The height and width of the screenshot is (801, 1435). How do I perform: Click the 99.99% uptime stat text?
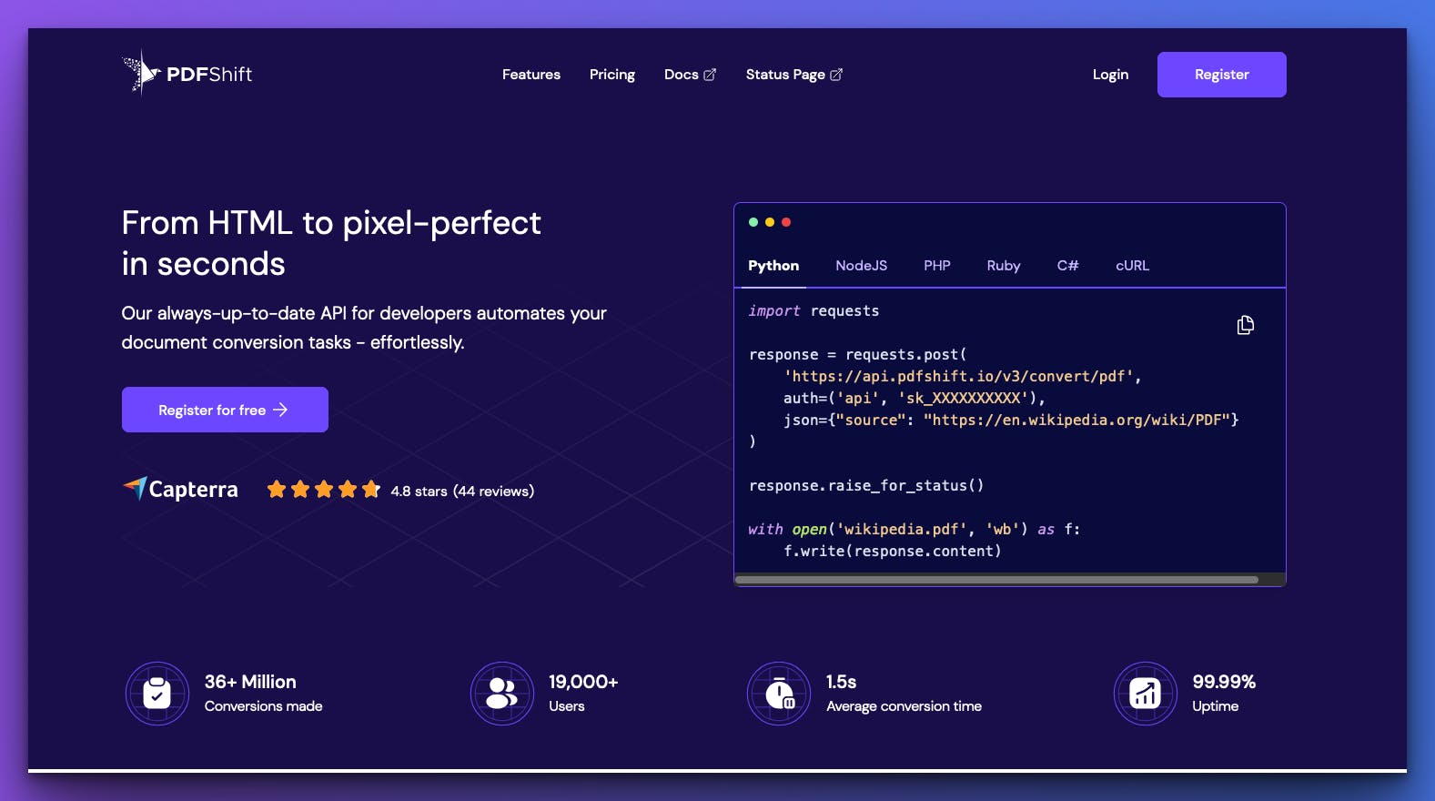tap(1224, 682)
